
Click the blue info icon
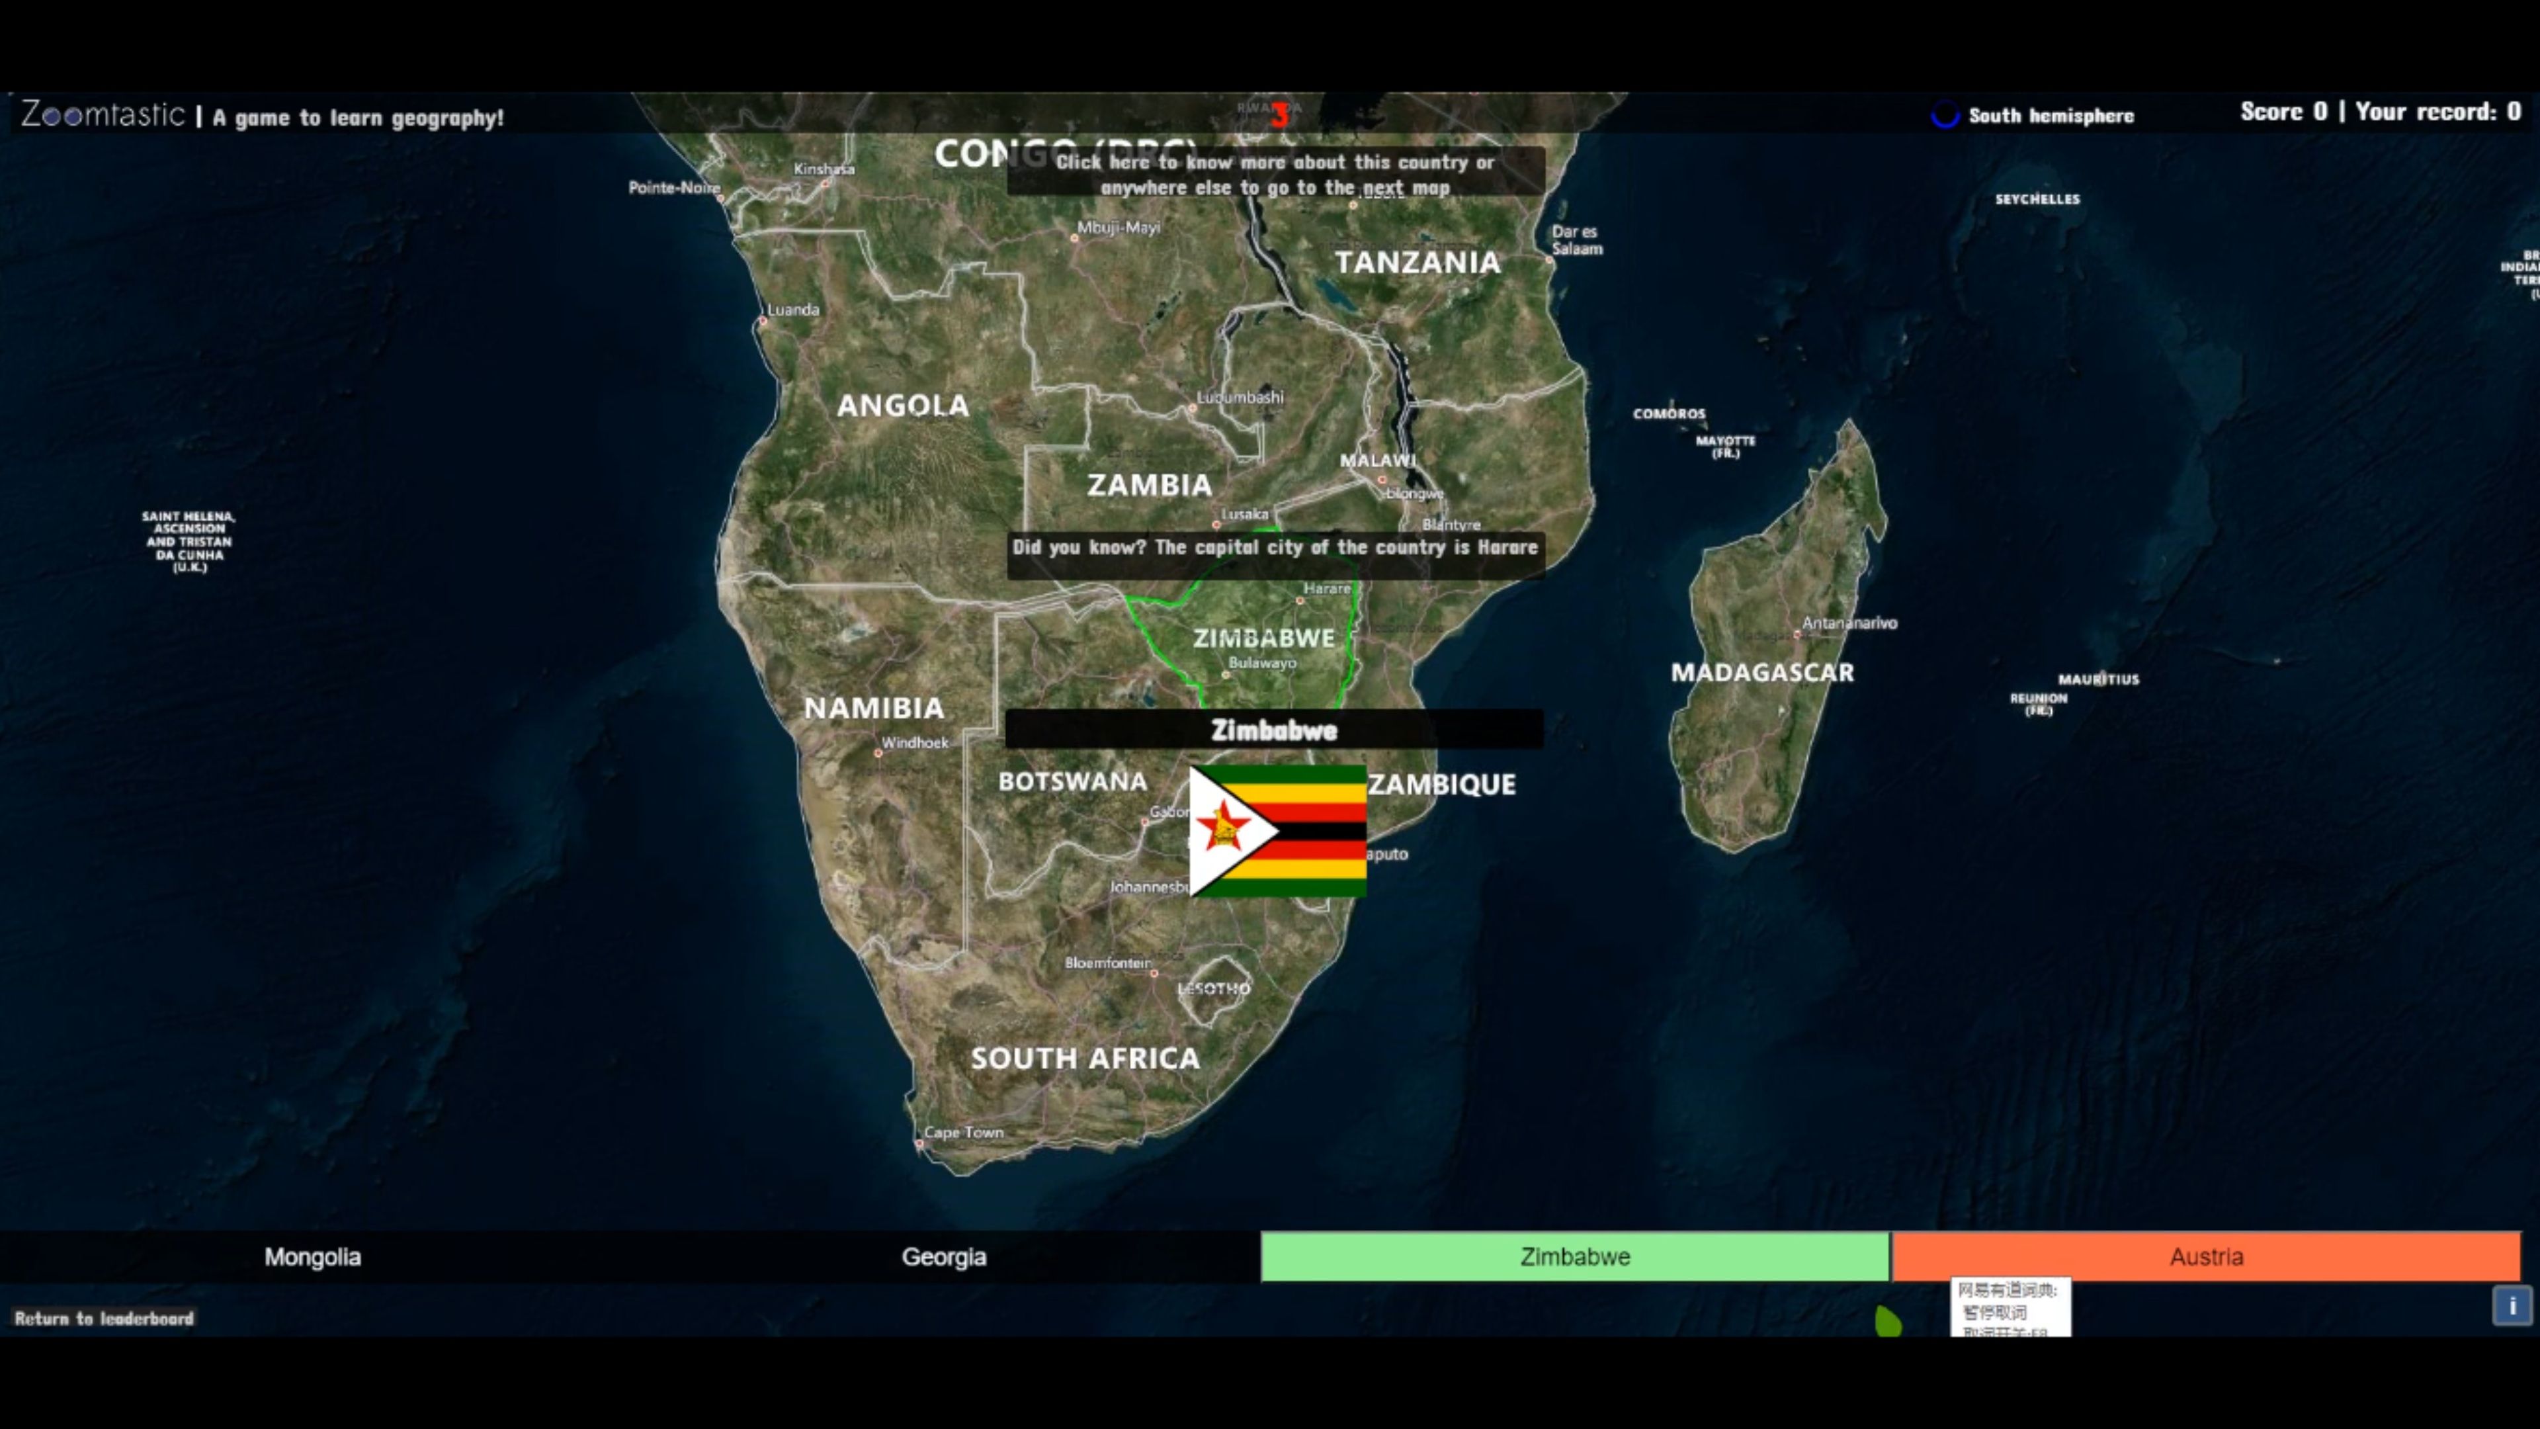(2512, 1306)
